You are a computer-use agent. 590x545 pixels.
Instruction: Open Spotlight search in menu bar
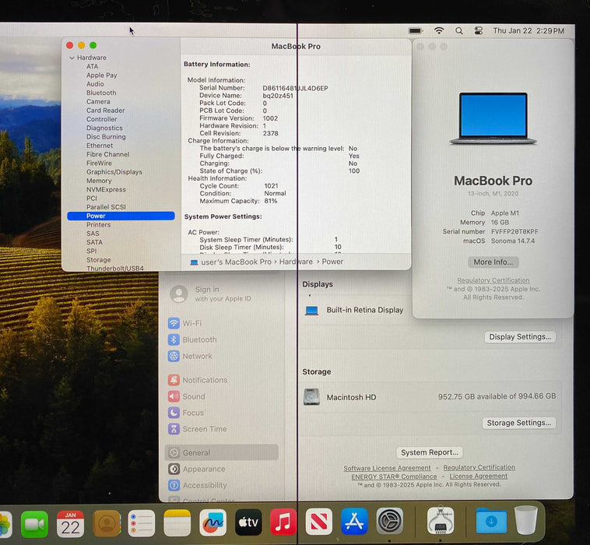click(x=458, y=31)
